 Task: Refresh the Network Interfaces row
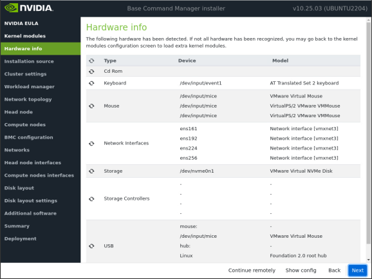pyautogui.click(x=91, y=144)
